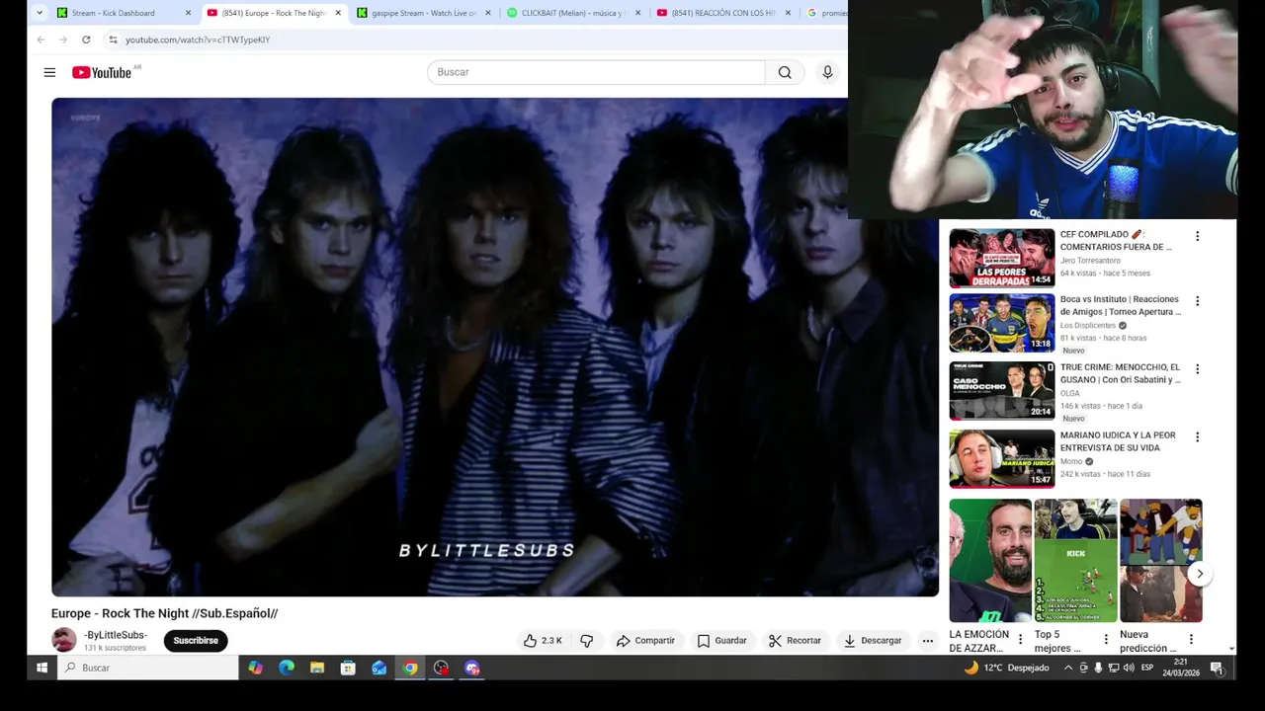Open the Windows Start menu
The height and width of the screenshot is (711, 1265).
[42, 668]
